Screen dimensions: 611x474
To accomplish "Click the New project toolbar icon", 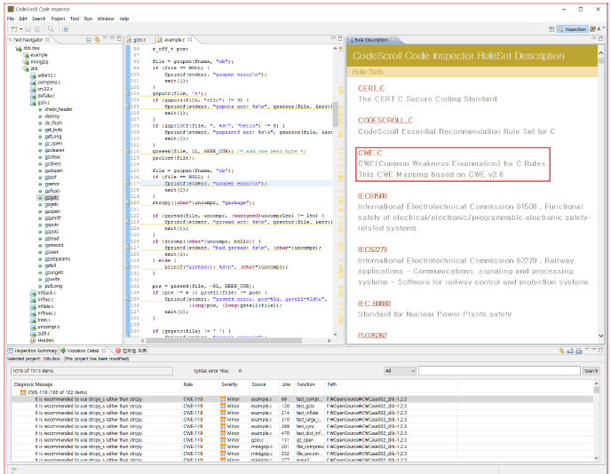I will [14, 29].
